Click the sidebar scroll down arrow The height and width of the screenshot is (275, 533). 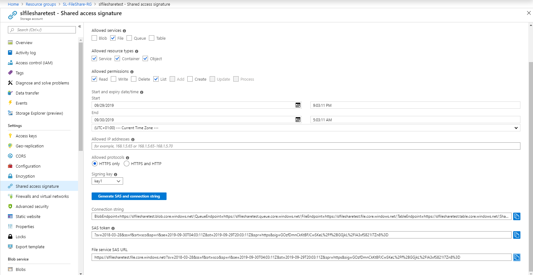pyautogui.click(x=81, y=273)
